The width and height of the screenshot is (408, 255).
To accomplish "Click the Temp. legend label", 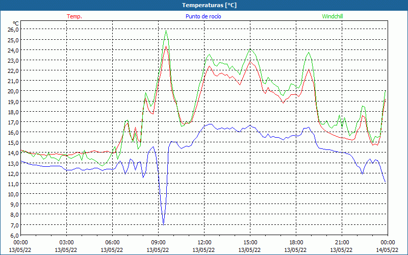I will click(x=74, y=16).
